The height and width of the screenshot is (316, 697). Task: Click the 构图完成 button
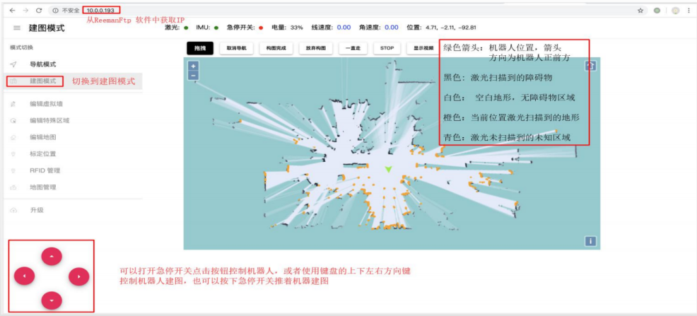tap(276, 48)
